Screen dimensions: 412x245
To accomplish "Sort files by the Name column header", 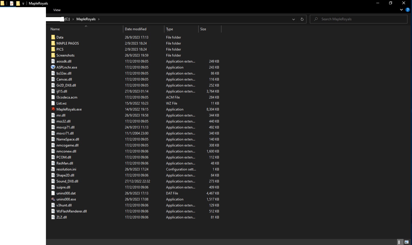I will click(x=55, y=29).
